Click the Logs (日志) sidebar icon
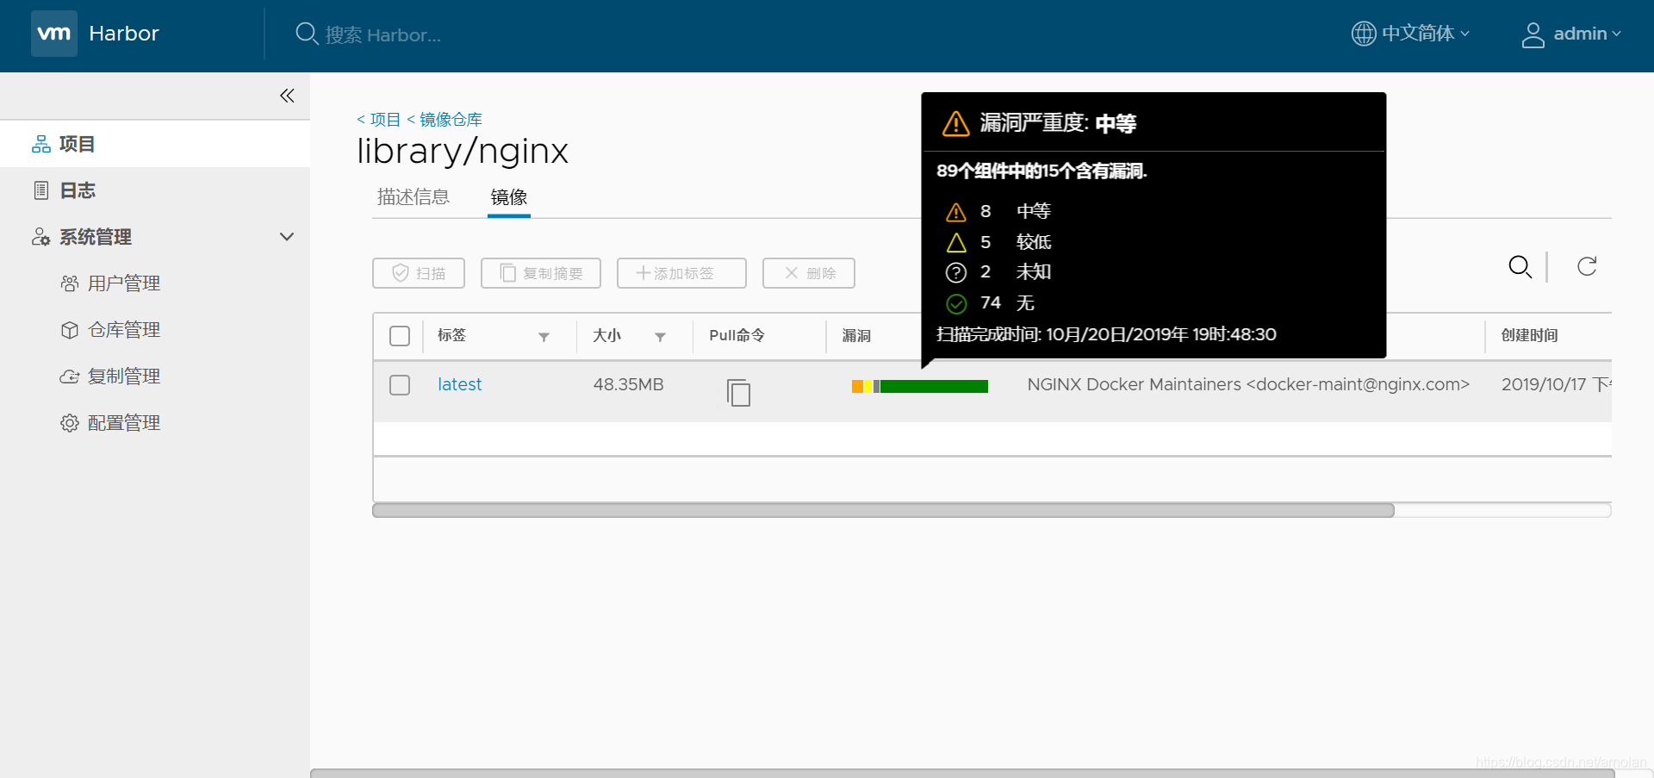1654x778 pixels. click(40, 190)
